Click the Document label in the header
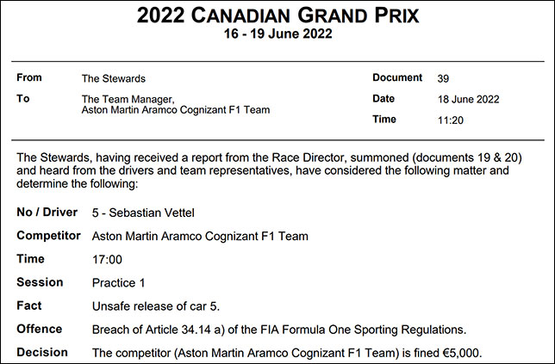Viewport: 555px width, 364px height. coord(397,77)
